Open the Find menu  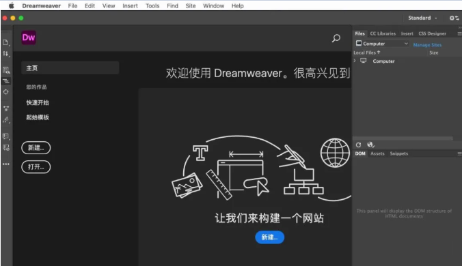172,5
